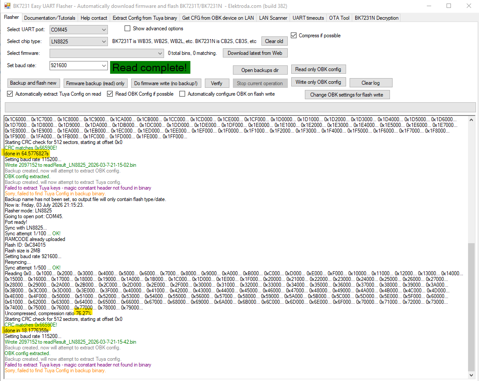The image size is (479, 381).
Task: Open the OTA Tool tab
Action: pyautogui.click(x=339, y=18)
